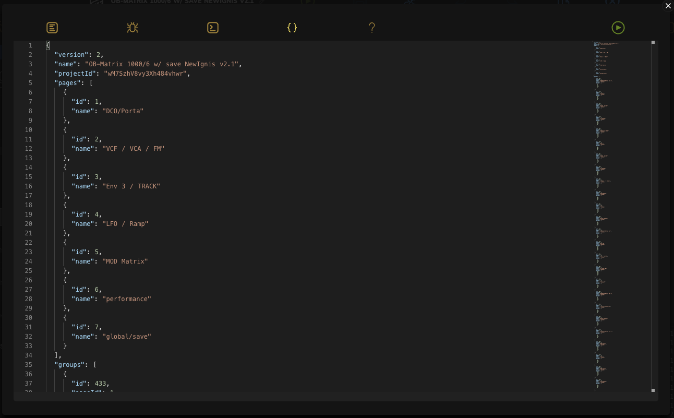
Task: Open the terminal console view
Action: [x=212, y=28]
